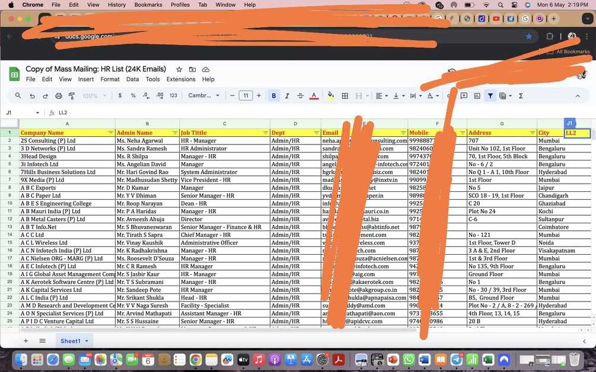Insert a comment from the toolbar

[464, 95]
